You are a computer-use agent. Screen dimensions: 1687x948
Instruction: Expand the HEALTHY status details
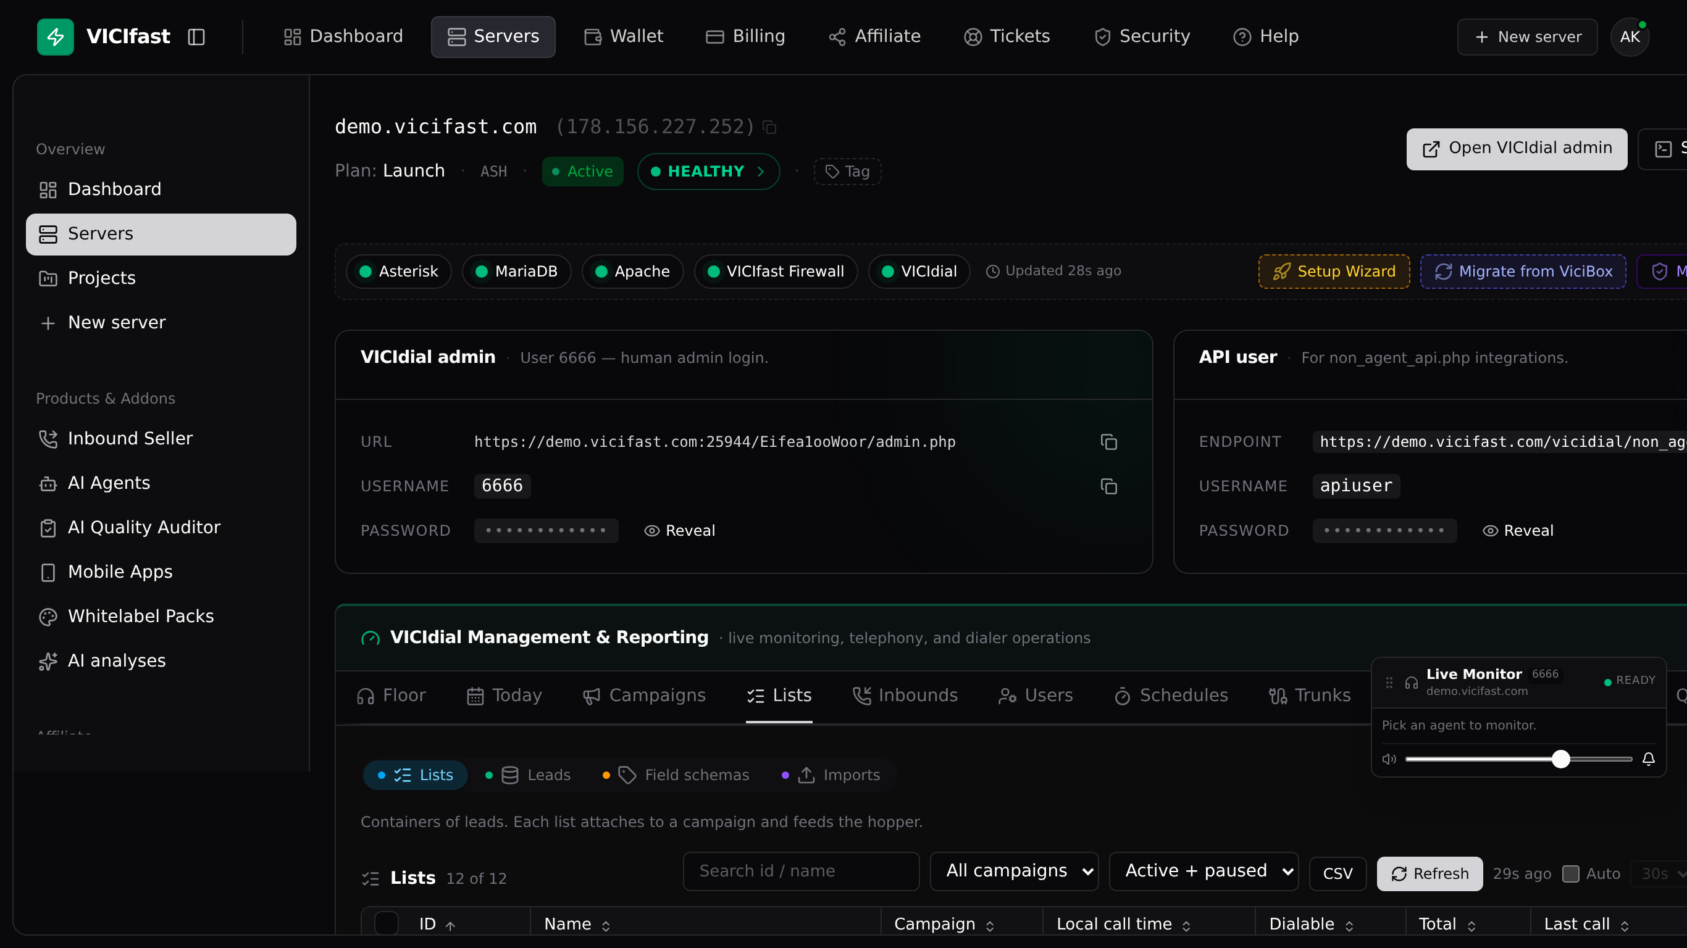[x=709, y=172]
